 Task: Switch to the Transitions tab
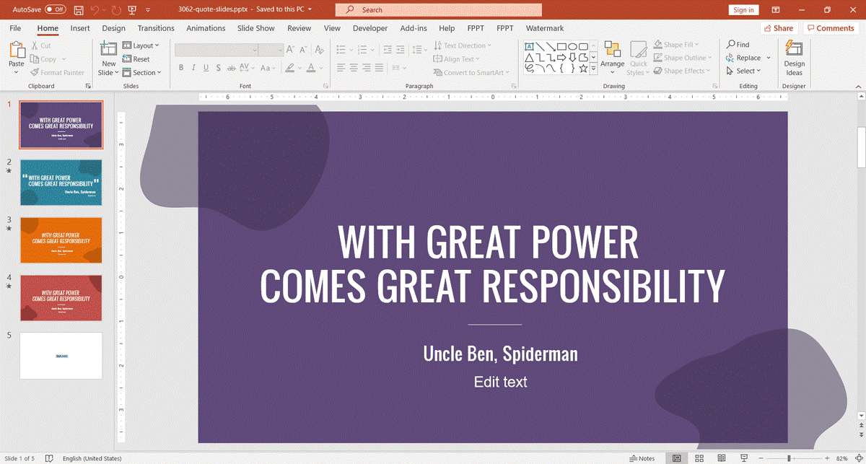pyautogui.click(x=155, y=28)
